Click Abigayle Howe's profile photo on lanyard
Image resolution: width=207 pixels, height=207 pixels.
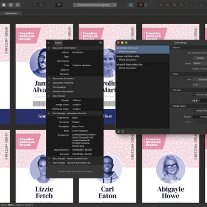(x=171, y=169)
